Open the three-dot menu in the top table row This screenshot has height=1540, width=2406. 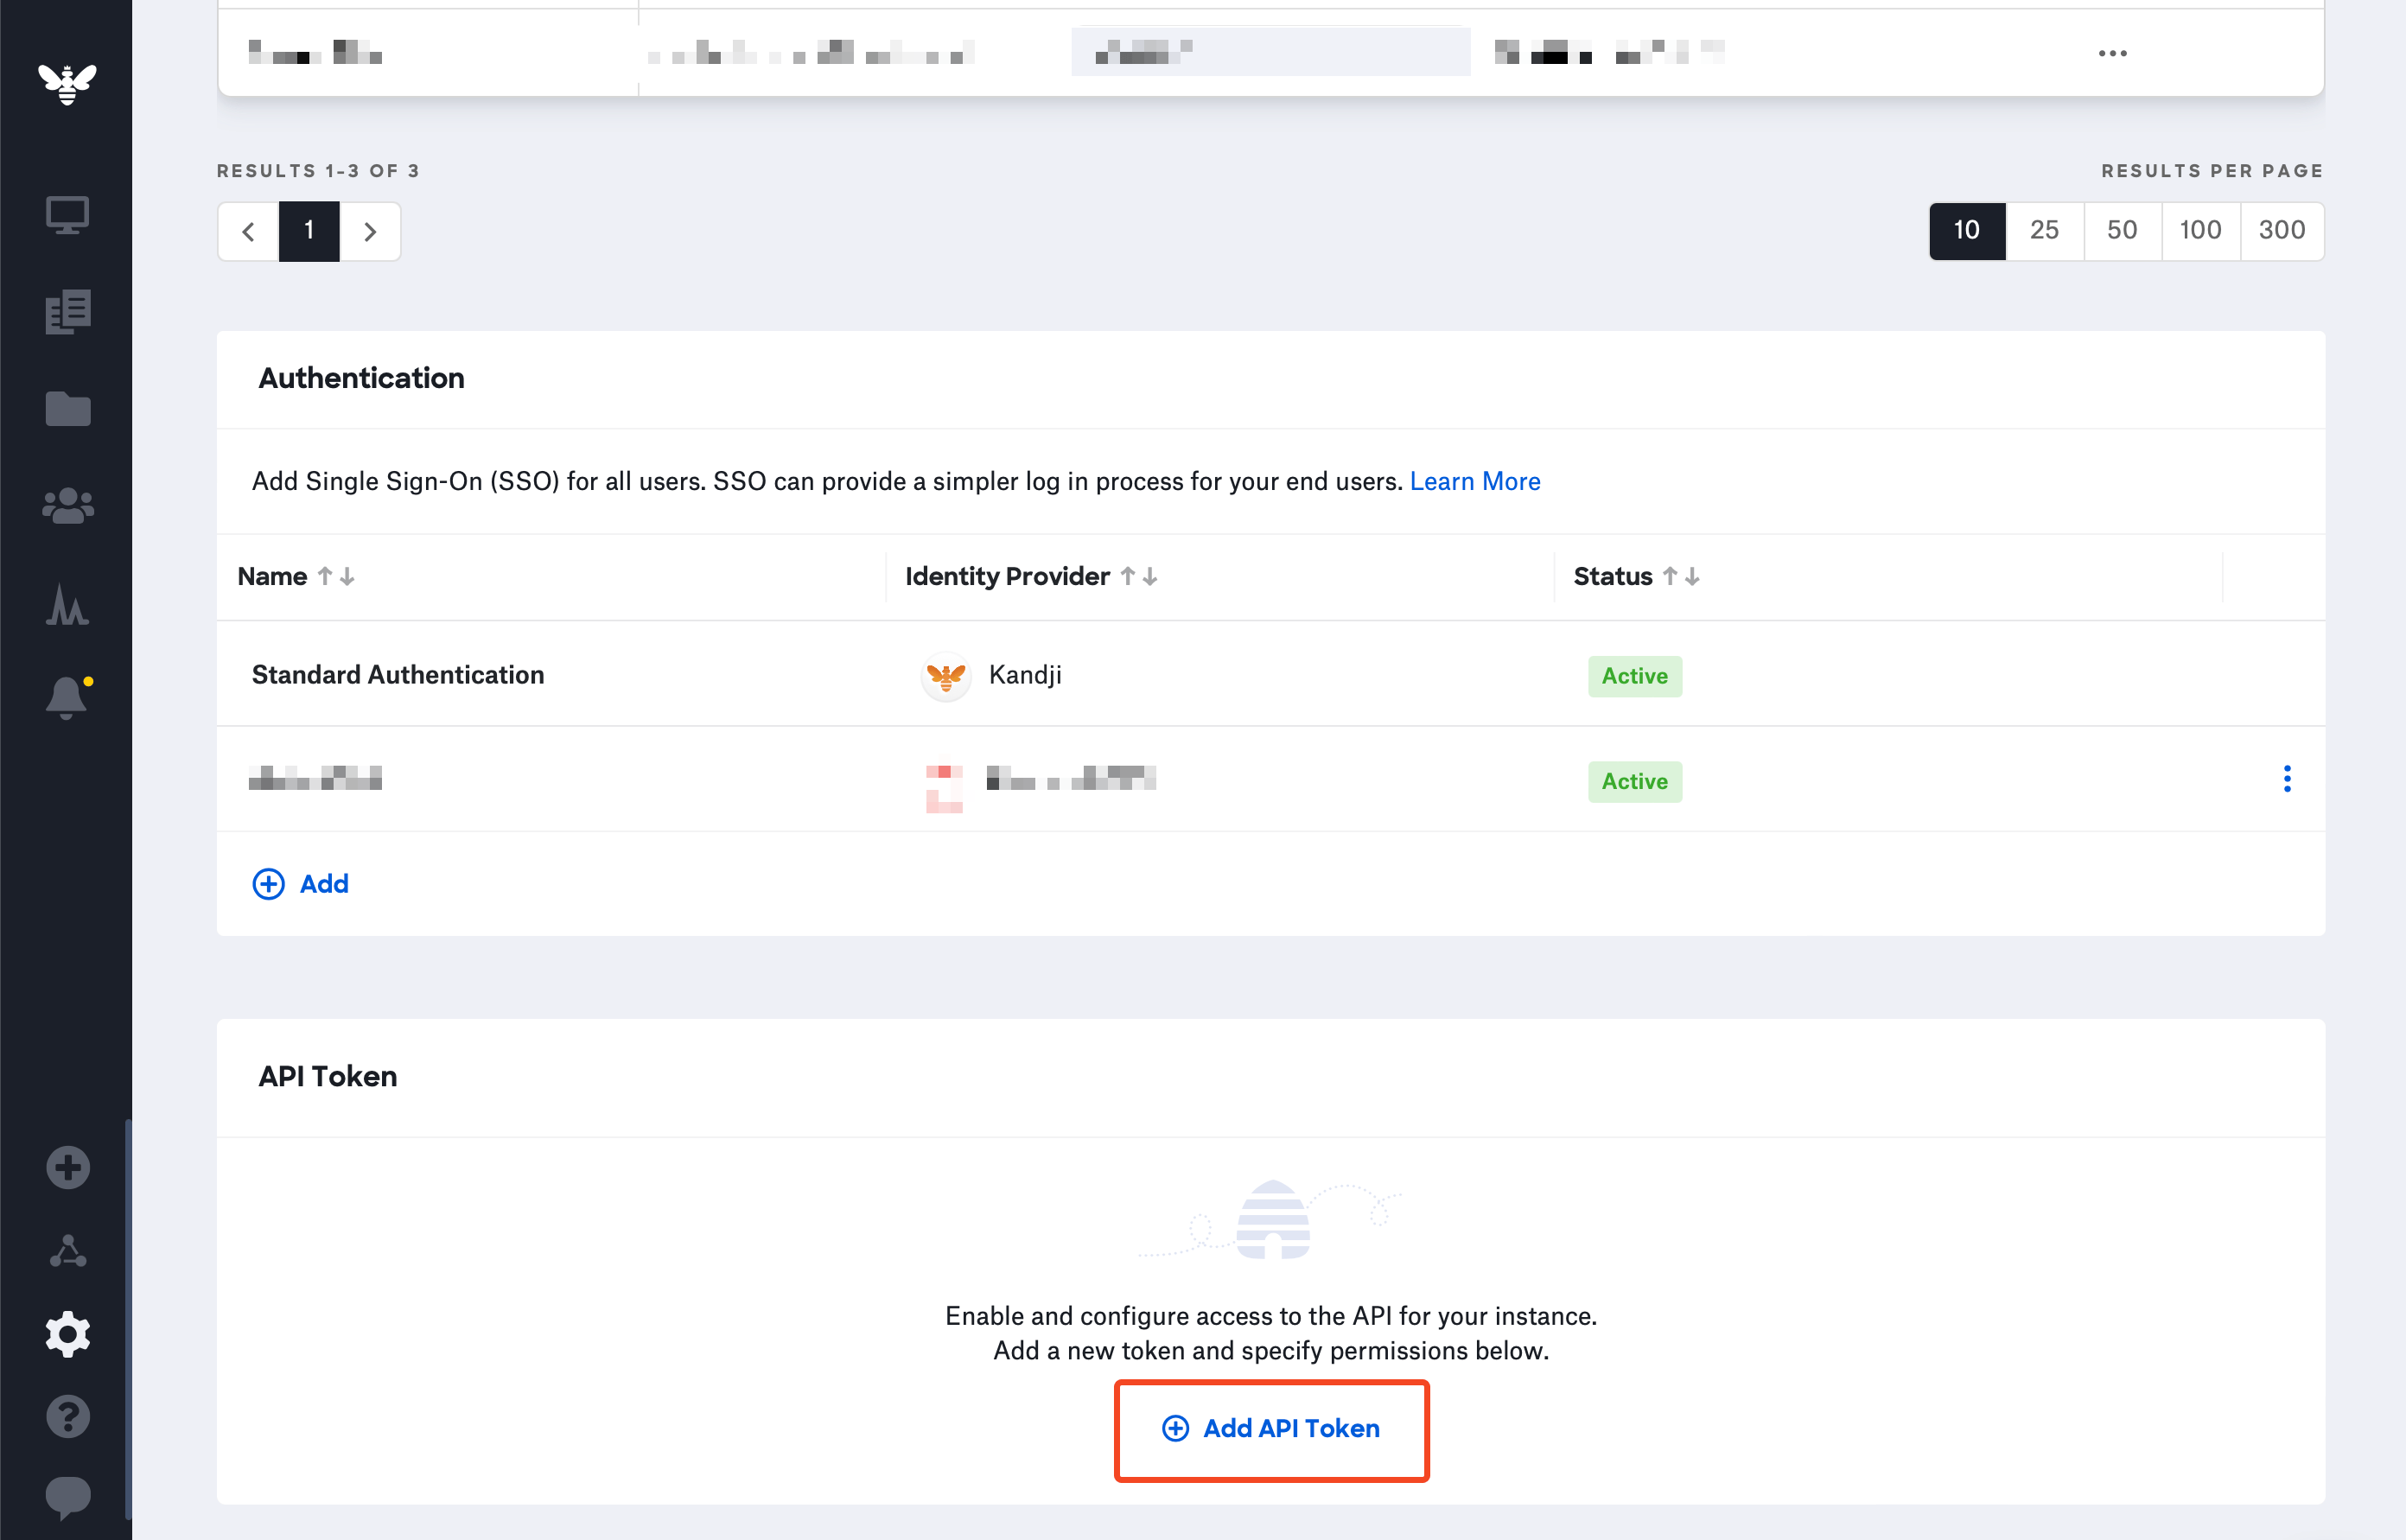(x=2112, y=53)
